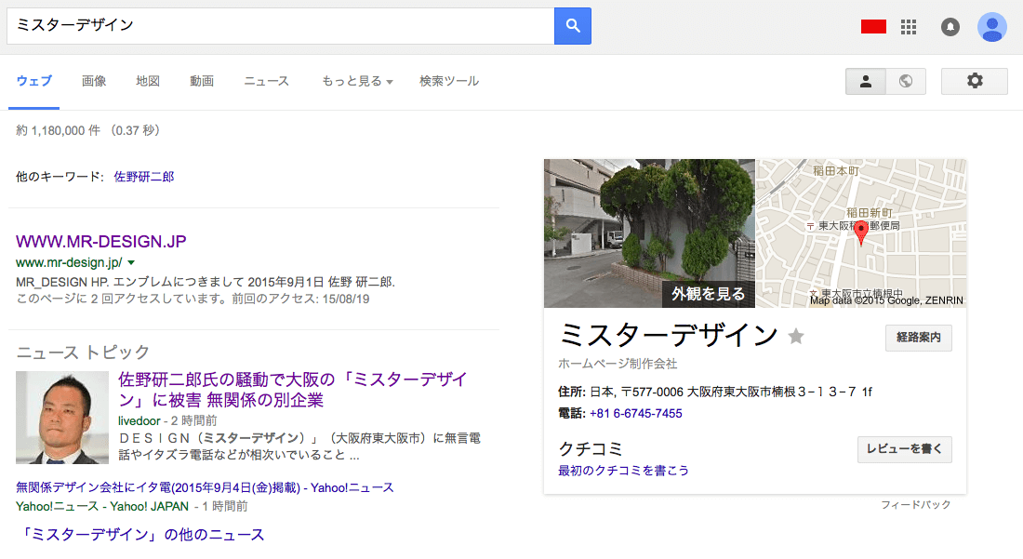This screenshot has width=1023, height=559.
Task: Click the search box containing ミスターデザイン
Action: pyautogui.click(x=281, y=26)
